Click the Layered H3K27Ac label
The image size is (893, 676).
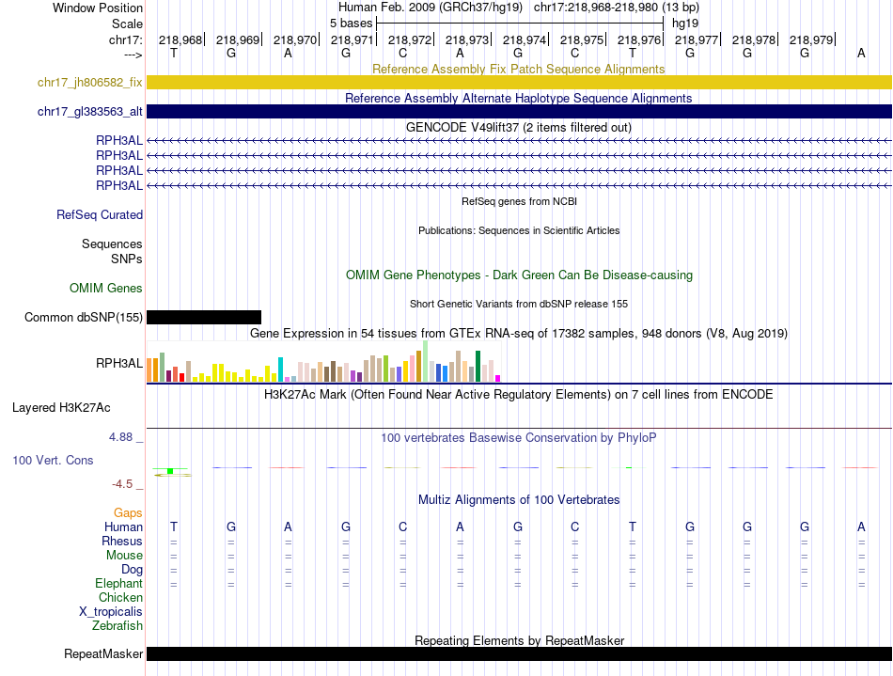pos(61,408)
